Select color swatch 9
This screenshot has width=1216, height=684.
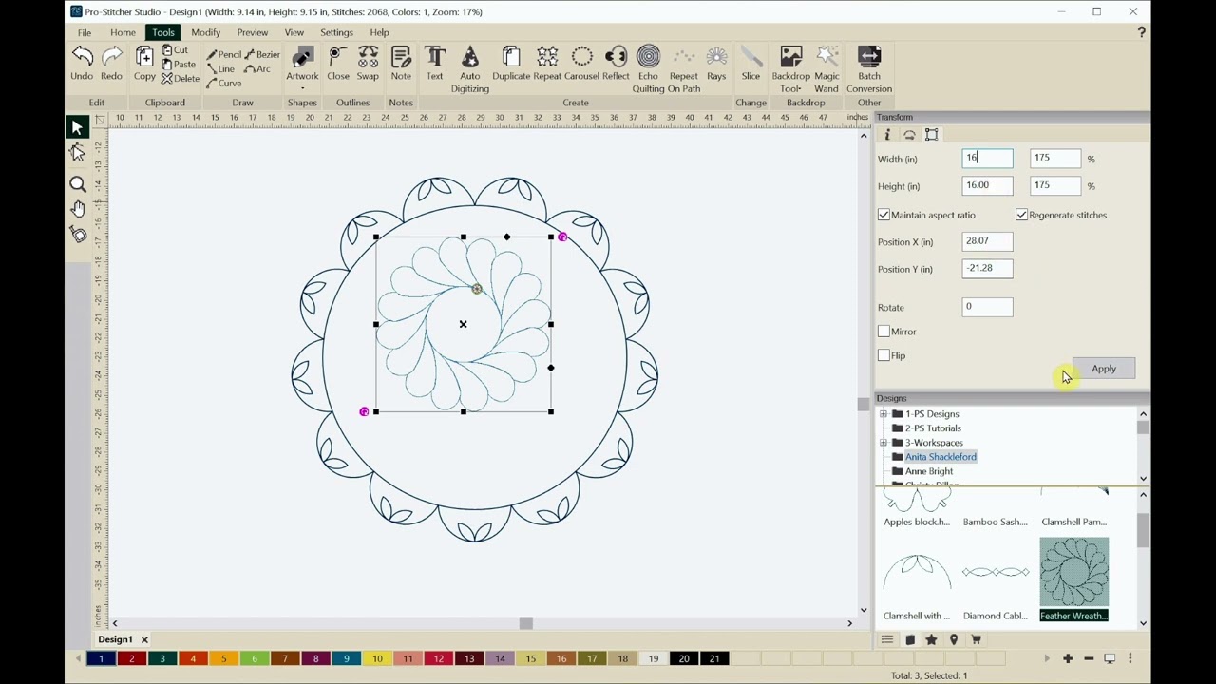347,658
